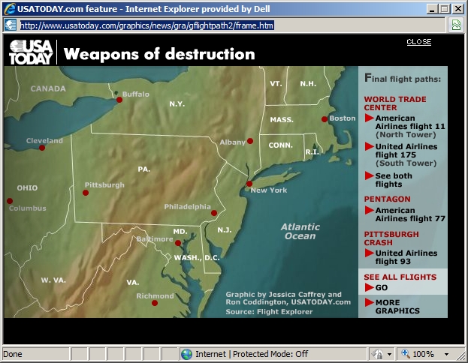Open the zoom level dropdown arrow
Viewport: 468px width, 363px height.
pyautogui.click(x=446, y=354)
